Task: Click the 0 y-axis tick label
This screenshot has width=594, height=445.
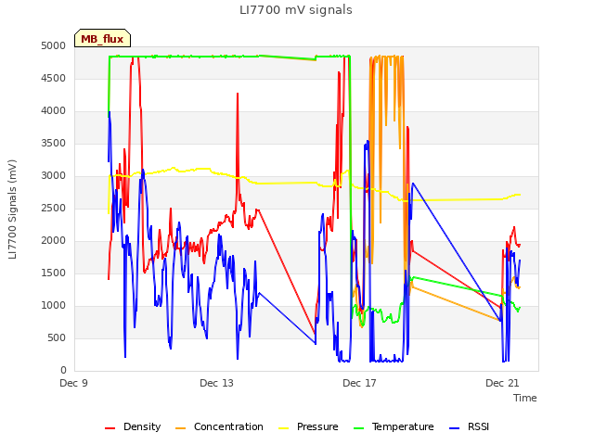Action: tap(63, 371)
